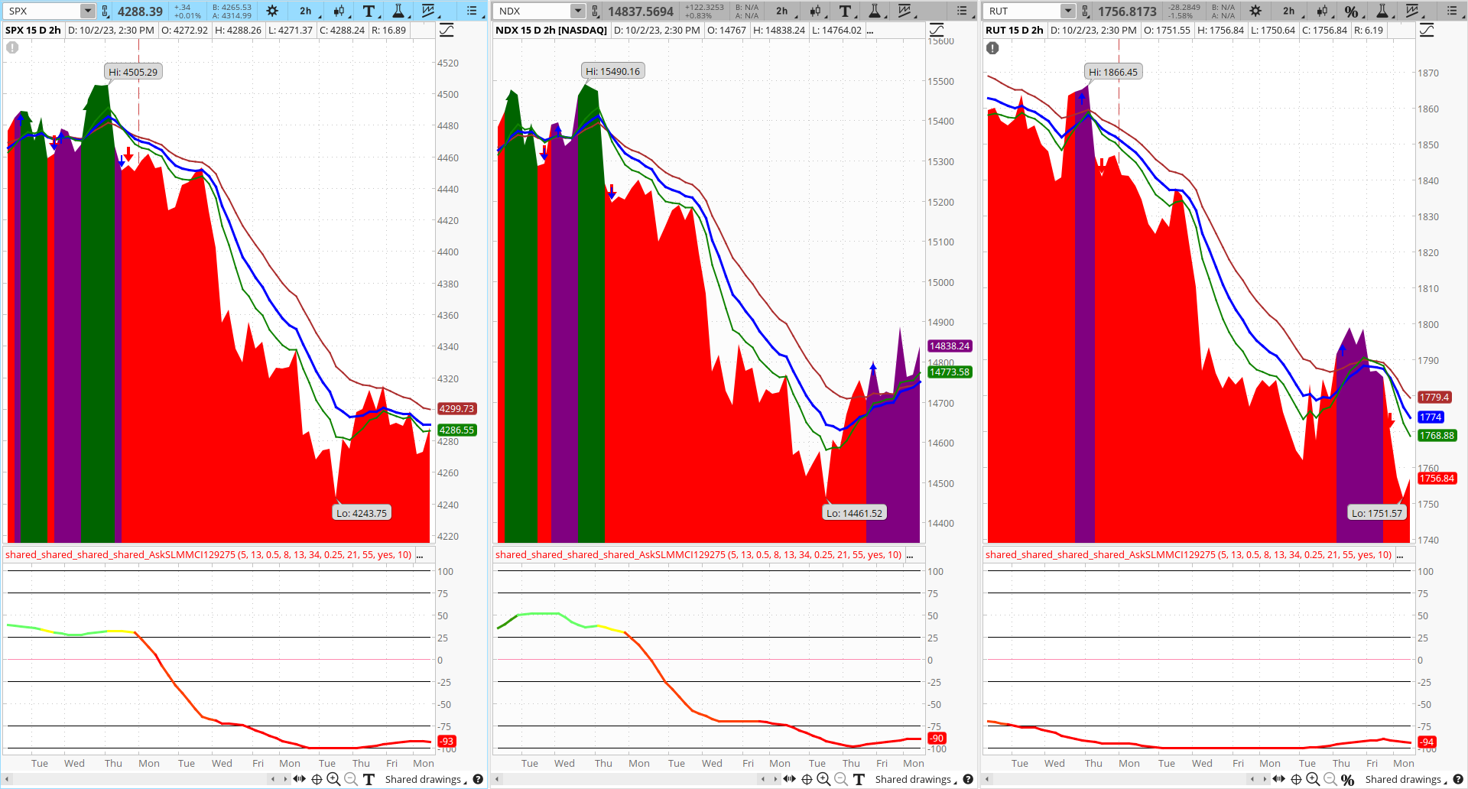Click RUT study ellipsis after AskSLMMCI label

(x=1400, y=556)
